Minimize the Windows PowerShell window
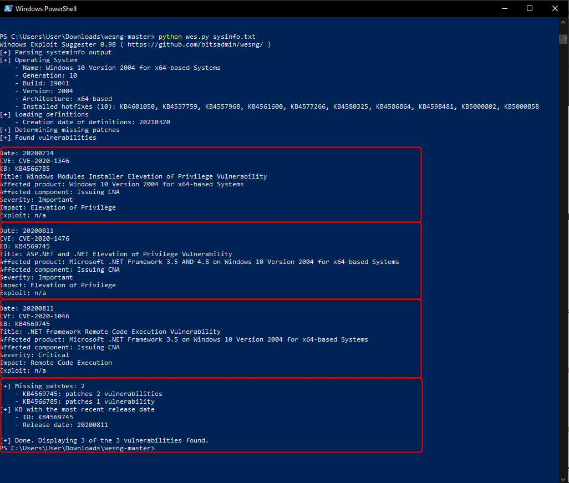569x483 pixels. point(505,8)
